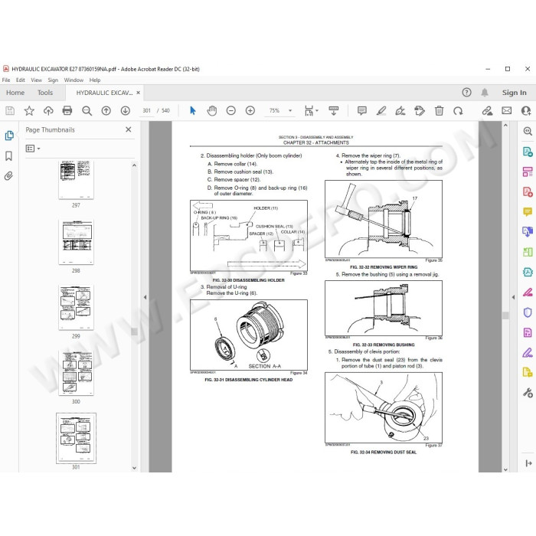
Task: Switch to Home tab
Action: 15,93
